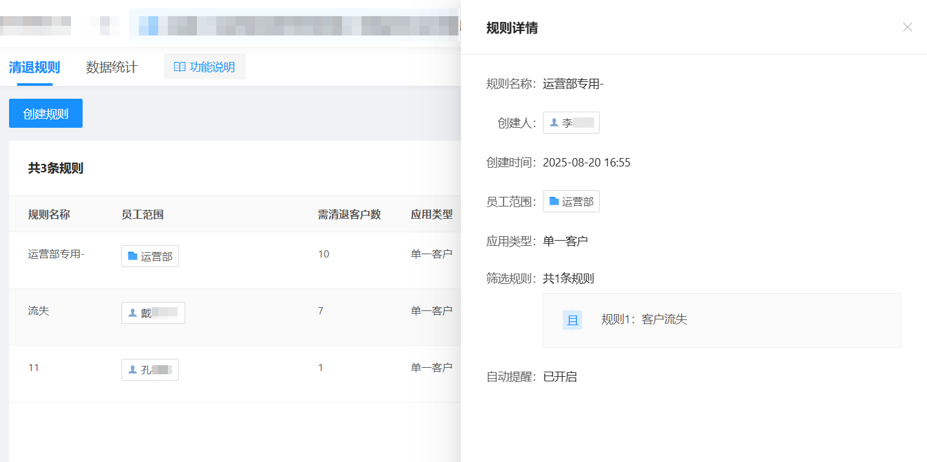Click the 创建规则 button
927x462 pixels.
(46, 114)
